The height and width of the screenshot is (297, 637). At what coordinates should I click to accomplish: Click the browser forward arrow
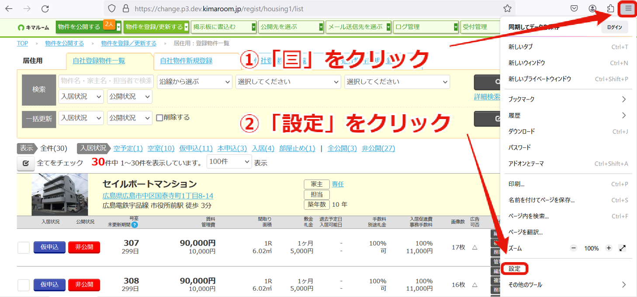click(x=27, y=9)
